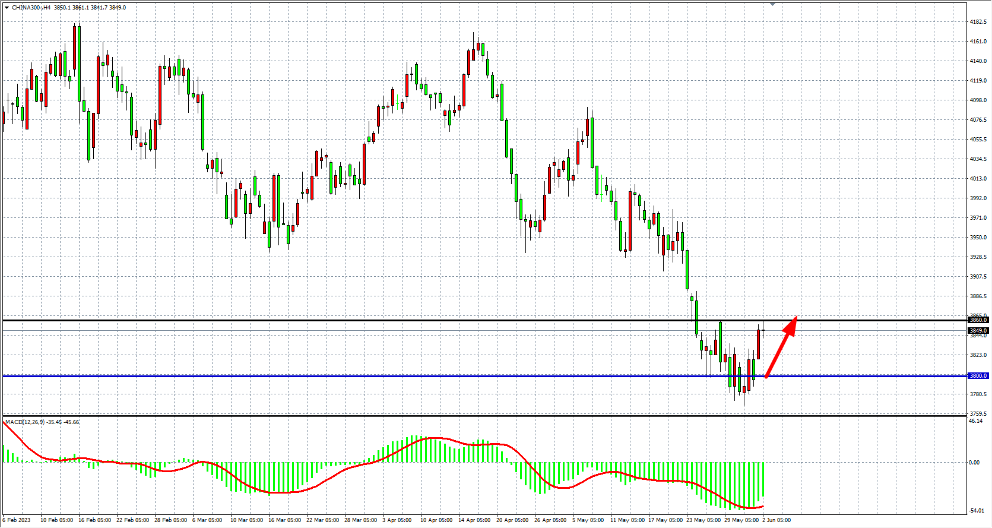Image resolution: width=992 pixels, height=528 pixels.
Task: Click the 6 Feb 2023 date label
Action: coord(17,520)
